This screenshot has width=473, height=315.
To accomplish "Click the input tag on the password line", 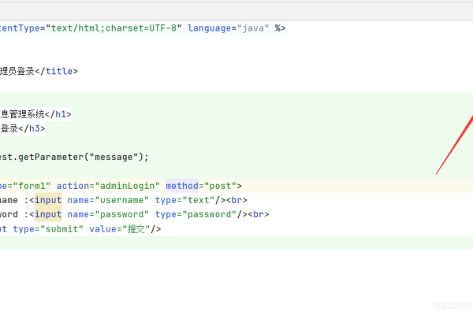I will (48, 214).
